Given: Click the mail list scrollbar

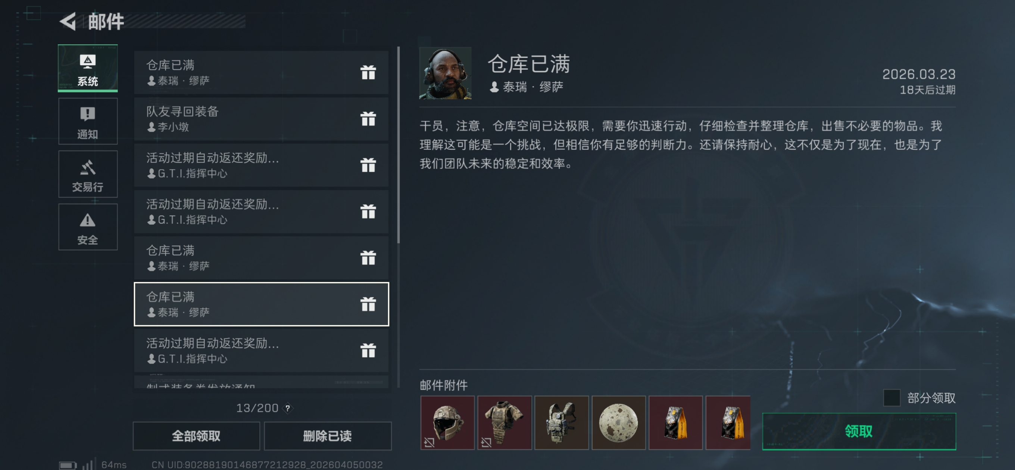Looking at the screenshot, I should 399,145.
